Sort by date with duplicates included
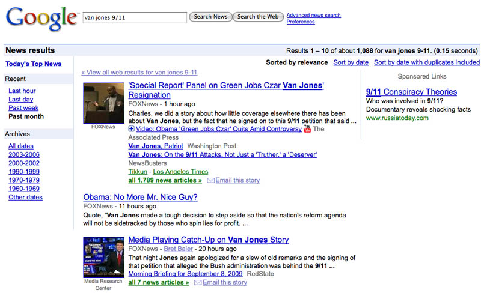The height and width of the screenshot is (293, 481). click(427, 62)
